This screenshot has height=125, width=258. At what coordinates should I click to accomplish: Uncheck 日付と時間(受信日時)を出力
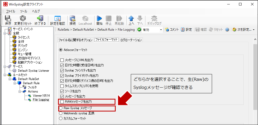(x=62, y=65)
